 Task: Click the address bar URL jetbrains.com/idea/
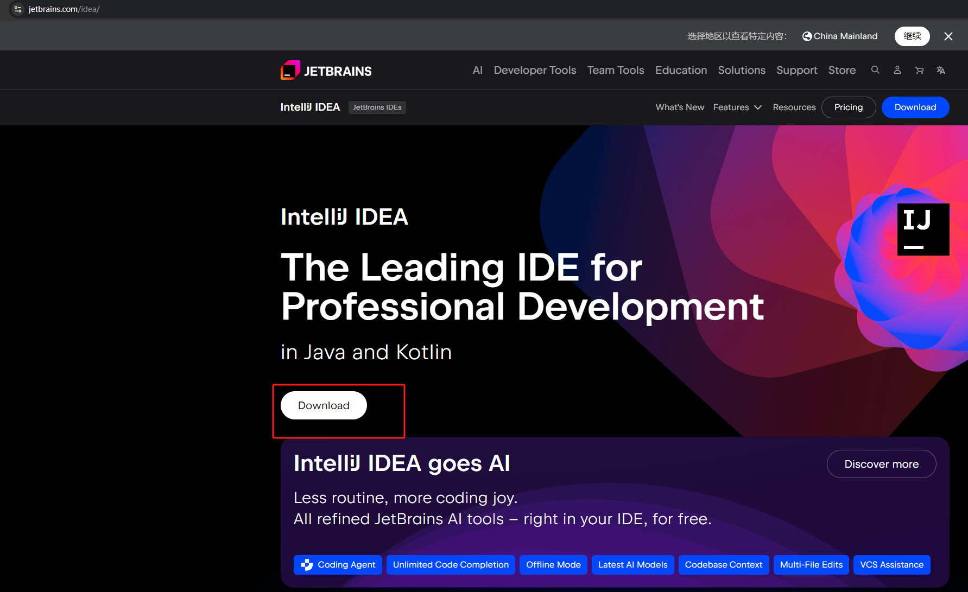(64, 9)
